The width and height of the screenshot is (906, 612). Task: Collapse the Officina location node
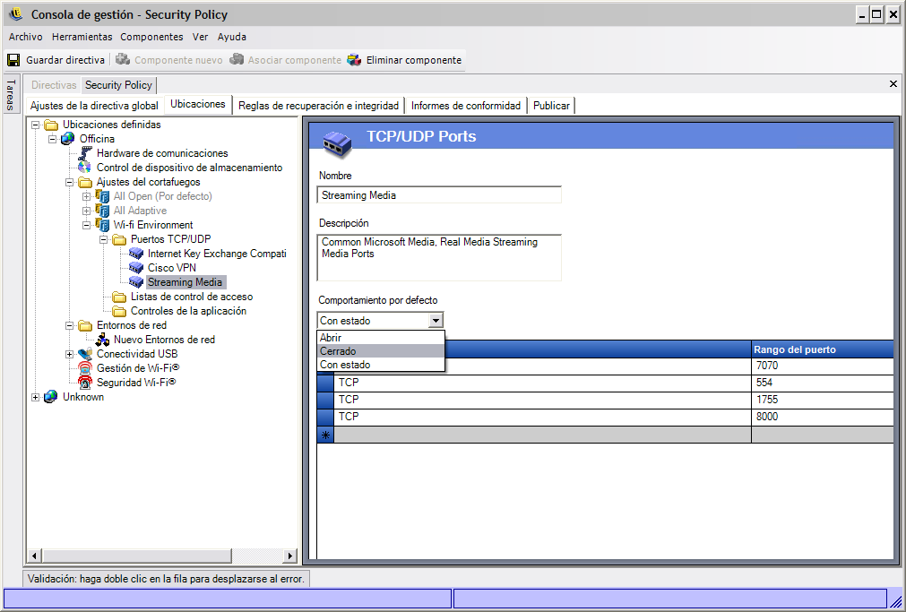53,139
